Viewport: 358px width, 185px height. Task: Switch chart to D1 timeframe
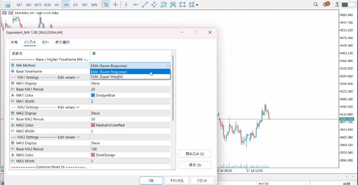tap(75, 5)
